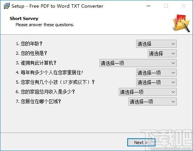Expand the number of children dropdown, question 5

pos(156,82)
